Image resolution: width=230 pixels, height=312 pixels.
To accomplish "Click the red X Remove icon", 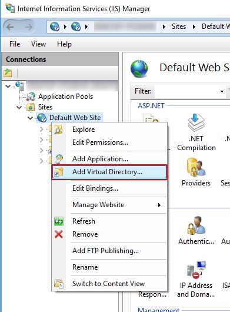I will [59, 234].
